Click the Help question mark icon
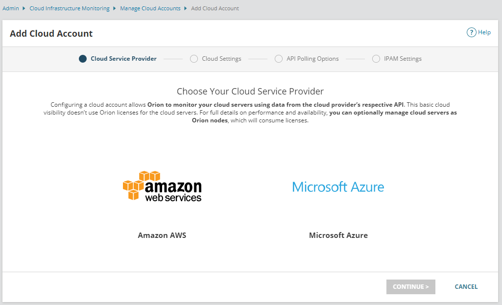This screenshot has height=305, width=502. tap(472, 33)
